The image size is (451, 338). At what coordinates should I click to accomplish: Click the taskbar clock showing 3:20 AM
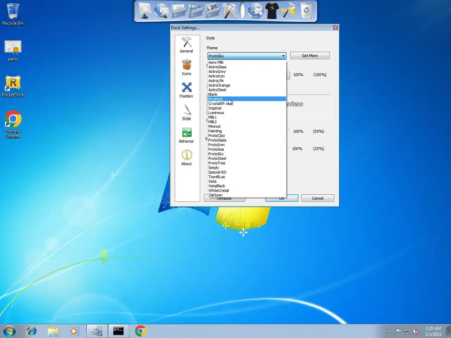pyautogui.click(x=433, y=331)
